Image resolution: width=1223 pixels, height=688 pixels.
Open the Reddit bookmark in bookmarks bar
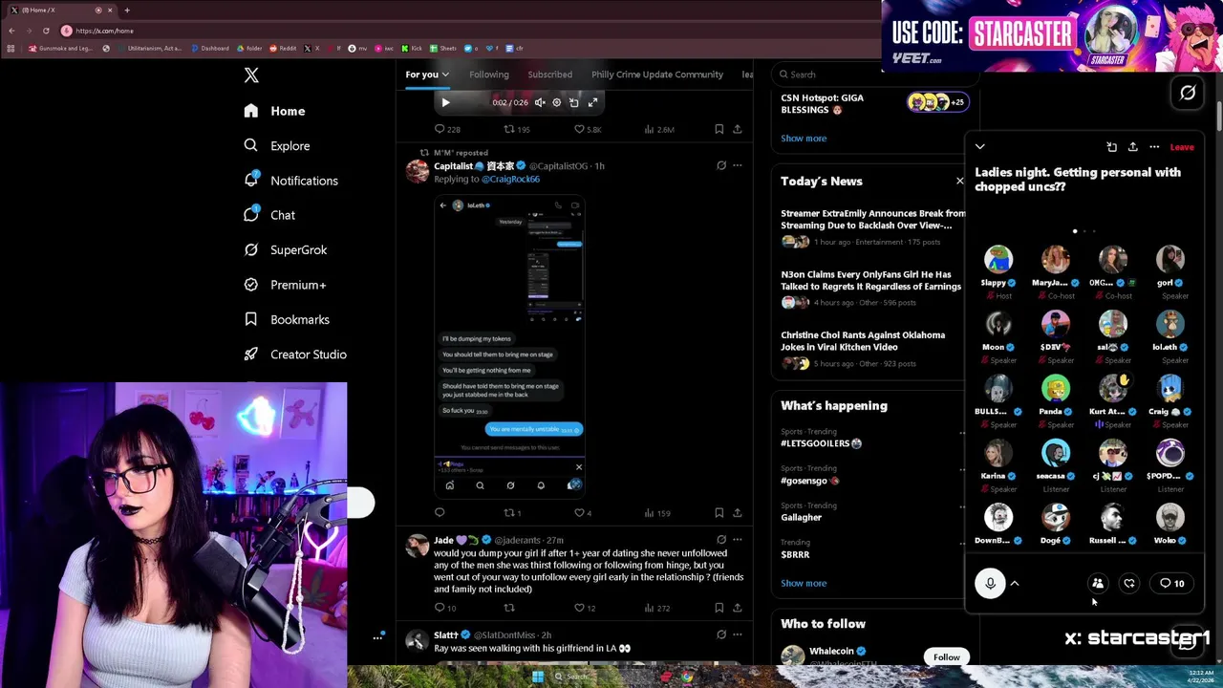click(x=283, y=48)
